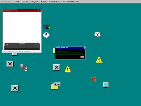Screen dimensions: 141x106
Task: Click X icon next to blocked file-copy icon
Action: (x=10, y=64)
